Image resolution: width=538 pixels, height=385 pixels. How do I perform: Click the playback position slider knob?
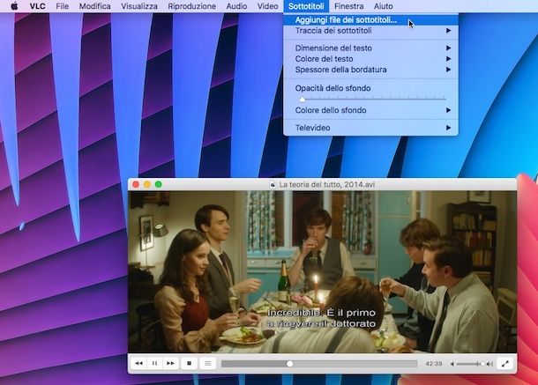pos(289,364)
